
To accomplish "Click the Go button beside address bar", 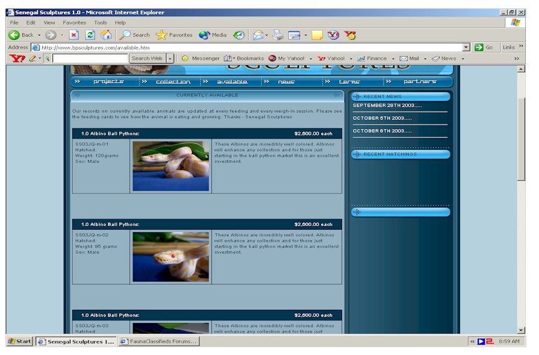I will [484, 48].
